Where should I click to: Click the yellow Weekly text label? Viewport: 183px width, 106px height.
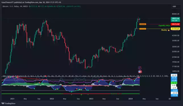point(164,30)
